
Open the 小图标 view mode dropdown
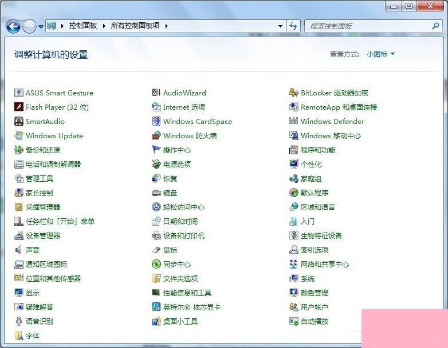click(380, 54)
